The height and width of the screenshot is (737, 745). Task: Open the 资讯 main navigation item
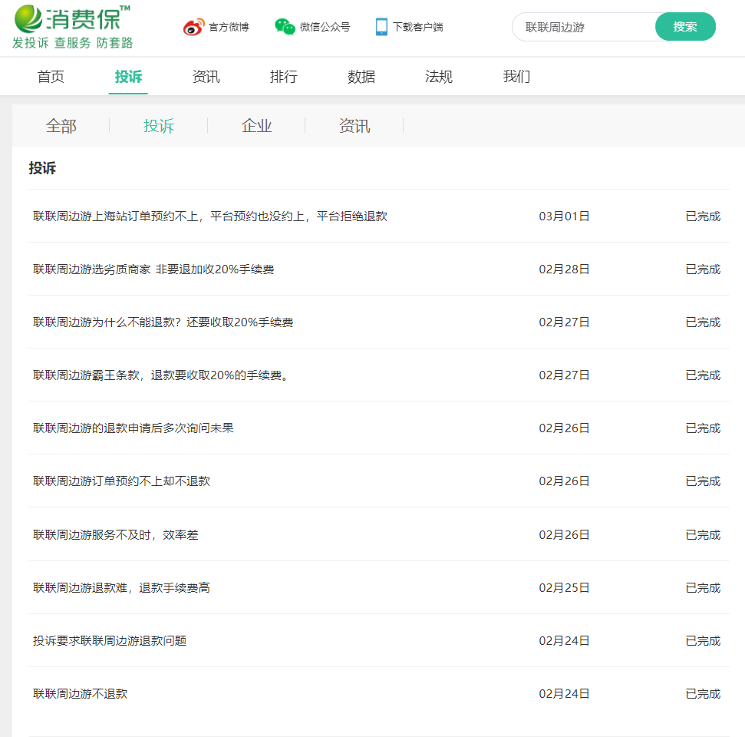coord(206,77)
